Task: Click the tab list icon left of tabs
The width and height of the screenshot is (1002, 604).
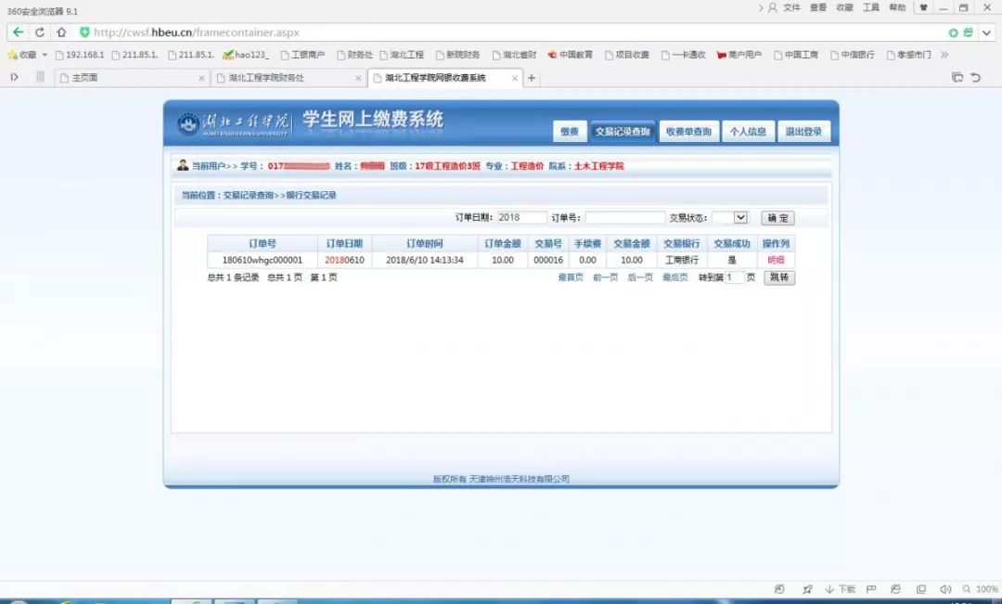Action: pyautogui.click(x=40, y=77)
